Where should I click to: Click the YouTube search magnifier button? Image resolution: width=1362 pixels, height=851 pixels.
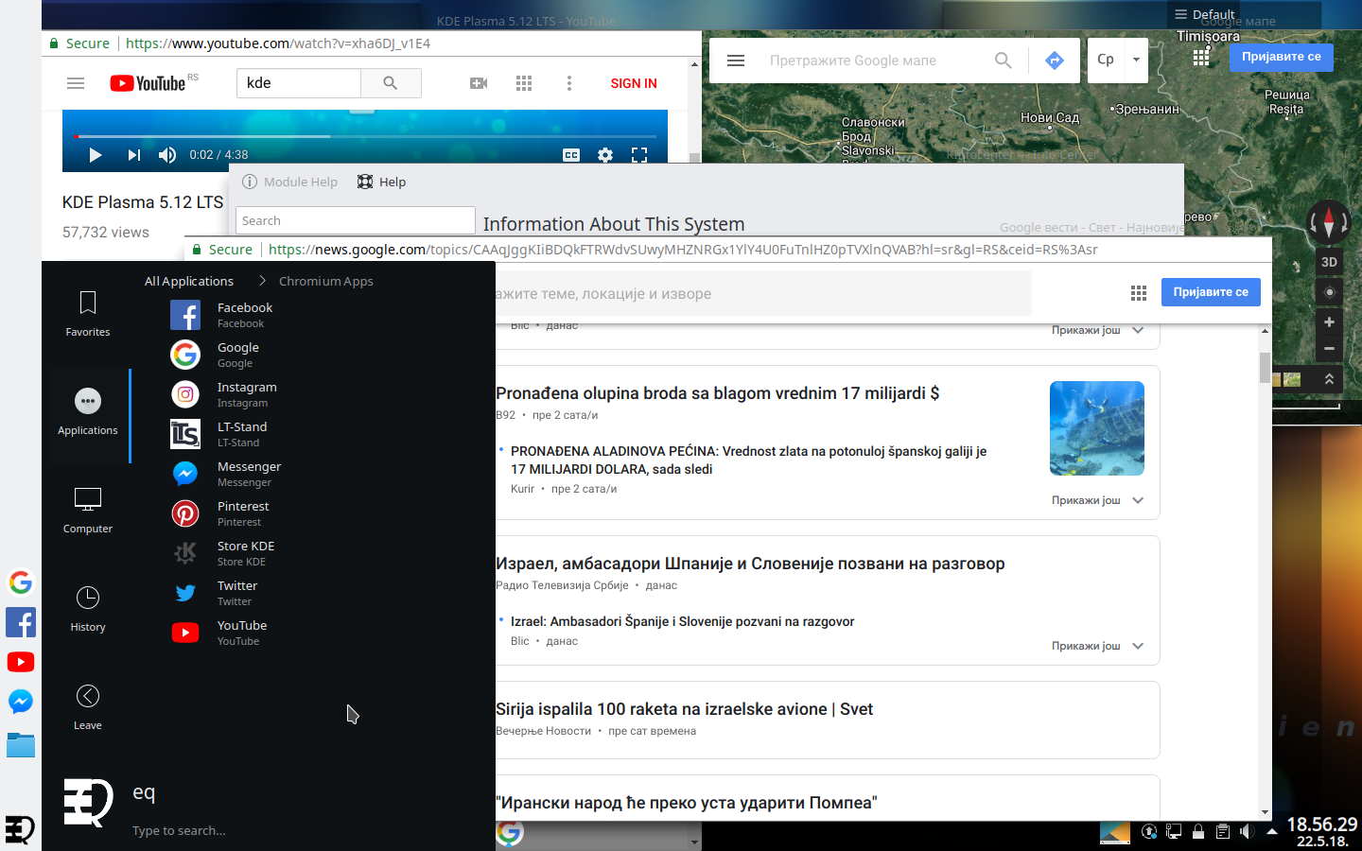coord(391,83)
